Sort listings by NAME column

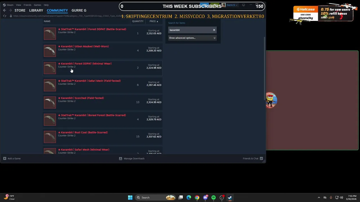click(47, 21)
